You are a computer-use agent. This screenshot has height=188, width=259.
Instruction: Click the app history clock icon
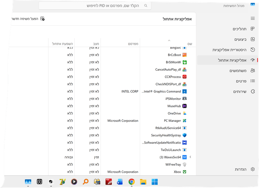[x=253, y=50]
